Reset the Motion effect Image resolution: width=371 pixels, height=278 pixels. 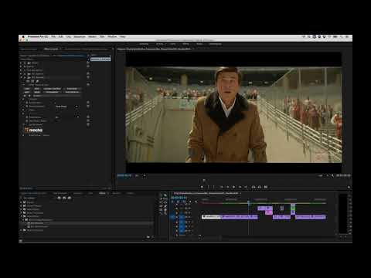pyautogui.click(x=88, y=63)
